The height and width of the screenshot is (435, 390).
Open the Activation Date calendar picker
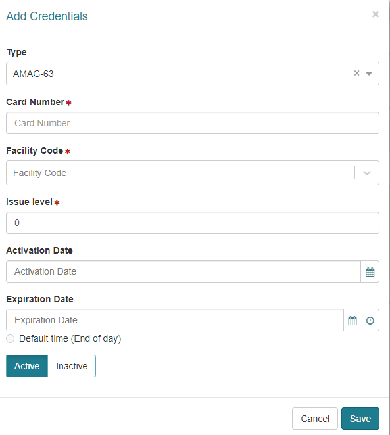370,271
